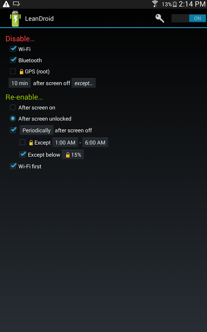
Task: Open the except... exceptions button
Action: (x=84, y=83)
